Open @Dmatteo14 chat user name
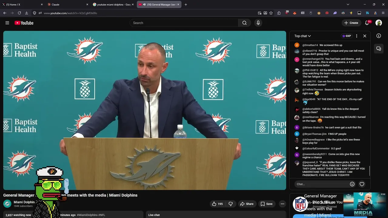This screenshot has width=388, height=218. click(x=310, y=45)
